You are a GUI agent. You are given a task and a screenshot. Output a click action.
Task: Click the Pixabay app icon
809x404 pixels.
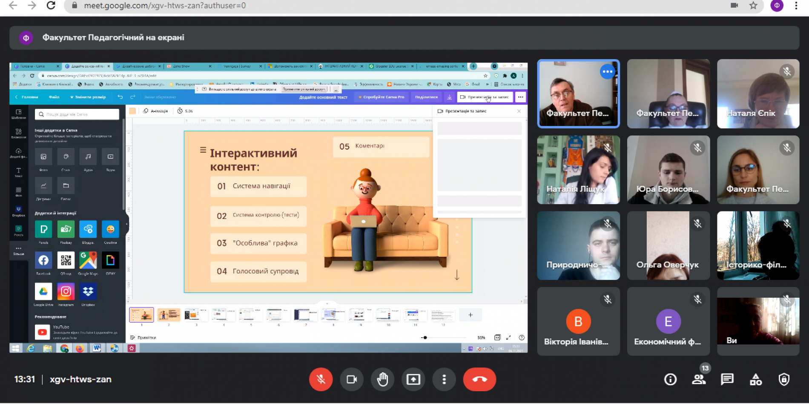tap(66, 229)
